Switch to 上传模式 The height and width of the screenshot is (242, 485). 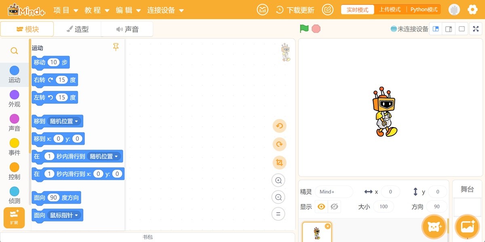click(x=390, y=9)
